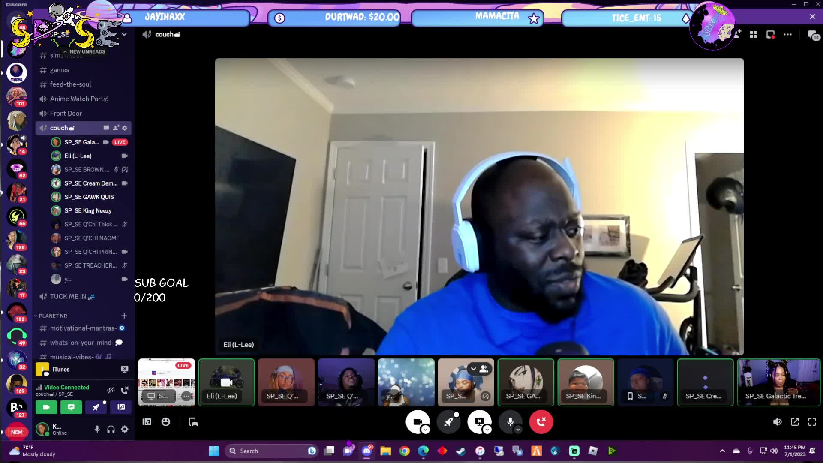Viewport: 823px width, 463px height.
Task: Open the live iTunes stream thumbnail
Action: coord(166,382)
